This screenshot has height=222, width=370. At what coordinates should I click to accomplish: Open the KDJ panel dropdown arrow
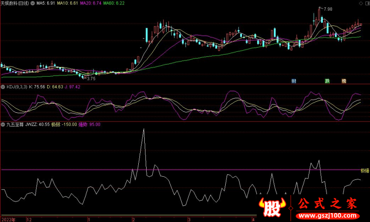coord(3,86)
